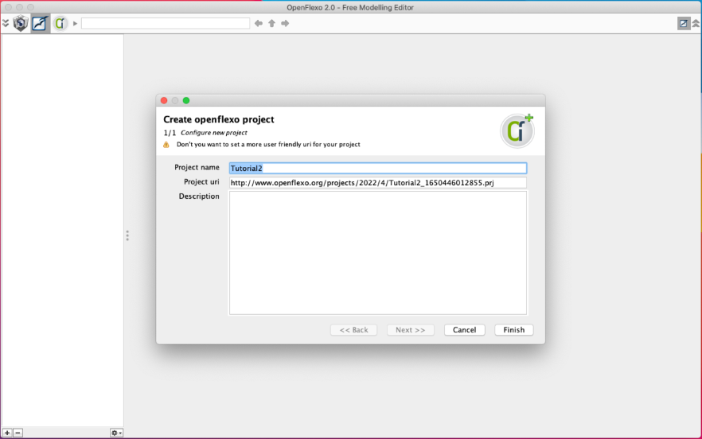The image size is (702, 439).
Task: Zoom the dialog using green button
Action: pos(186,101)
